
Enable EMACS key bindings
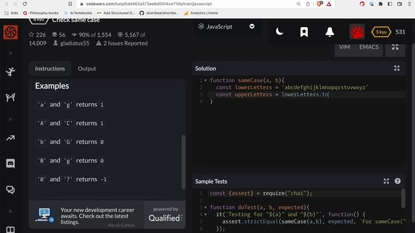pos(369,47)
